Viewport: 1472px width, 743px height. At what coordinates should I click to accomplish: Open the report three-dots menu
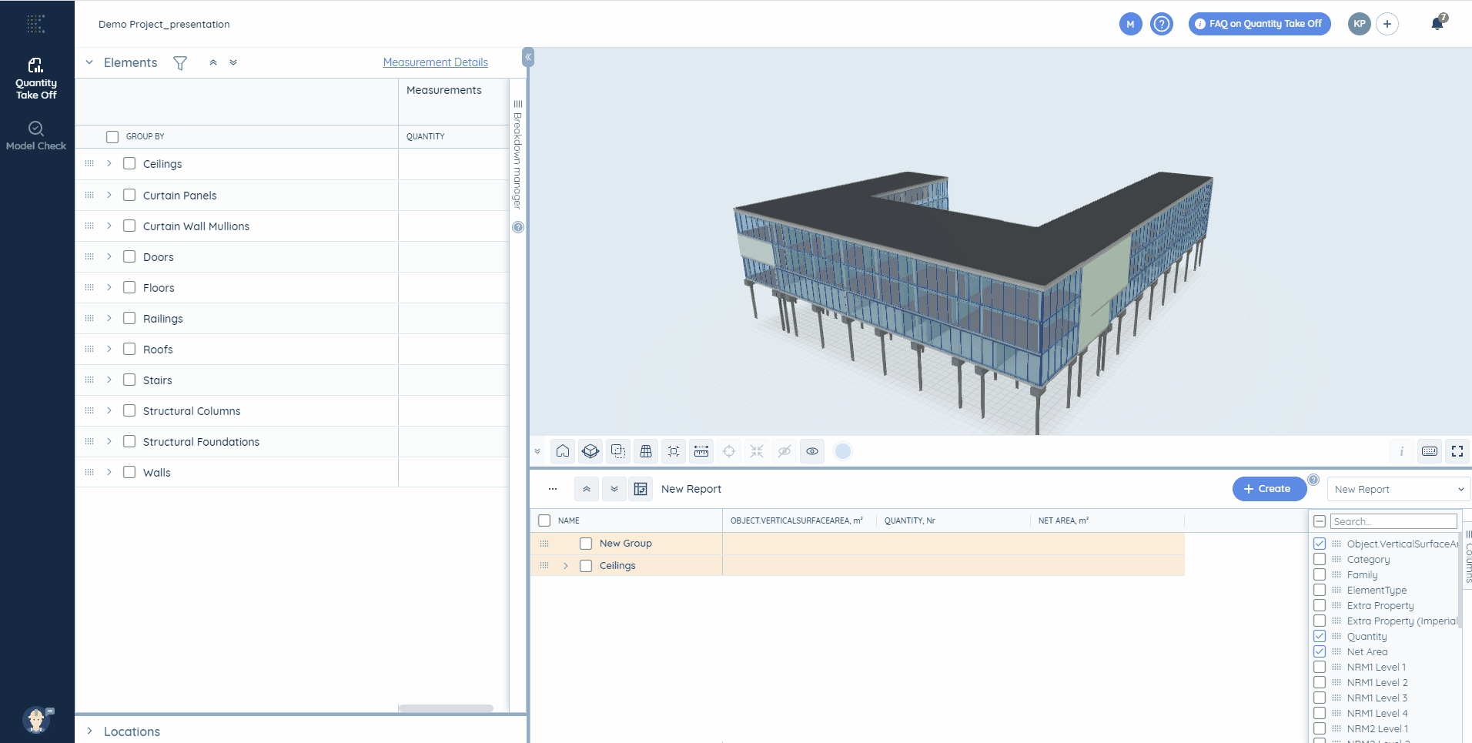pyautogui.click(x=553, y=489)
